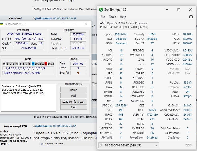Click the Total memory value 32673Mb

(x=78, y=34)
